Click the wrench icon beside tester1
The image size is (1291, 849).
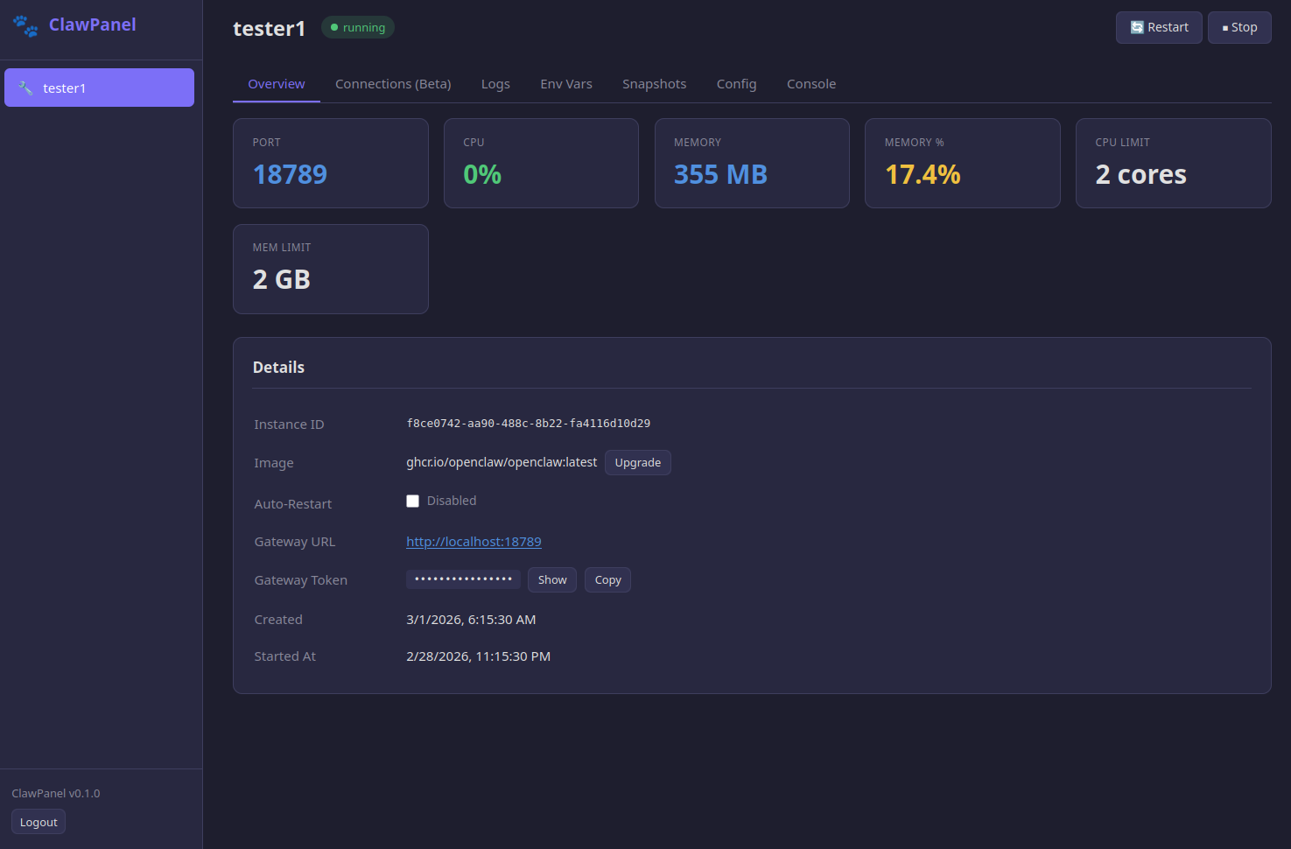[x=26, y=88]
